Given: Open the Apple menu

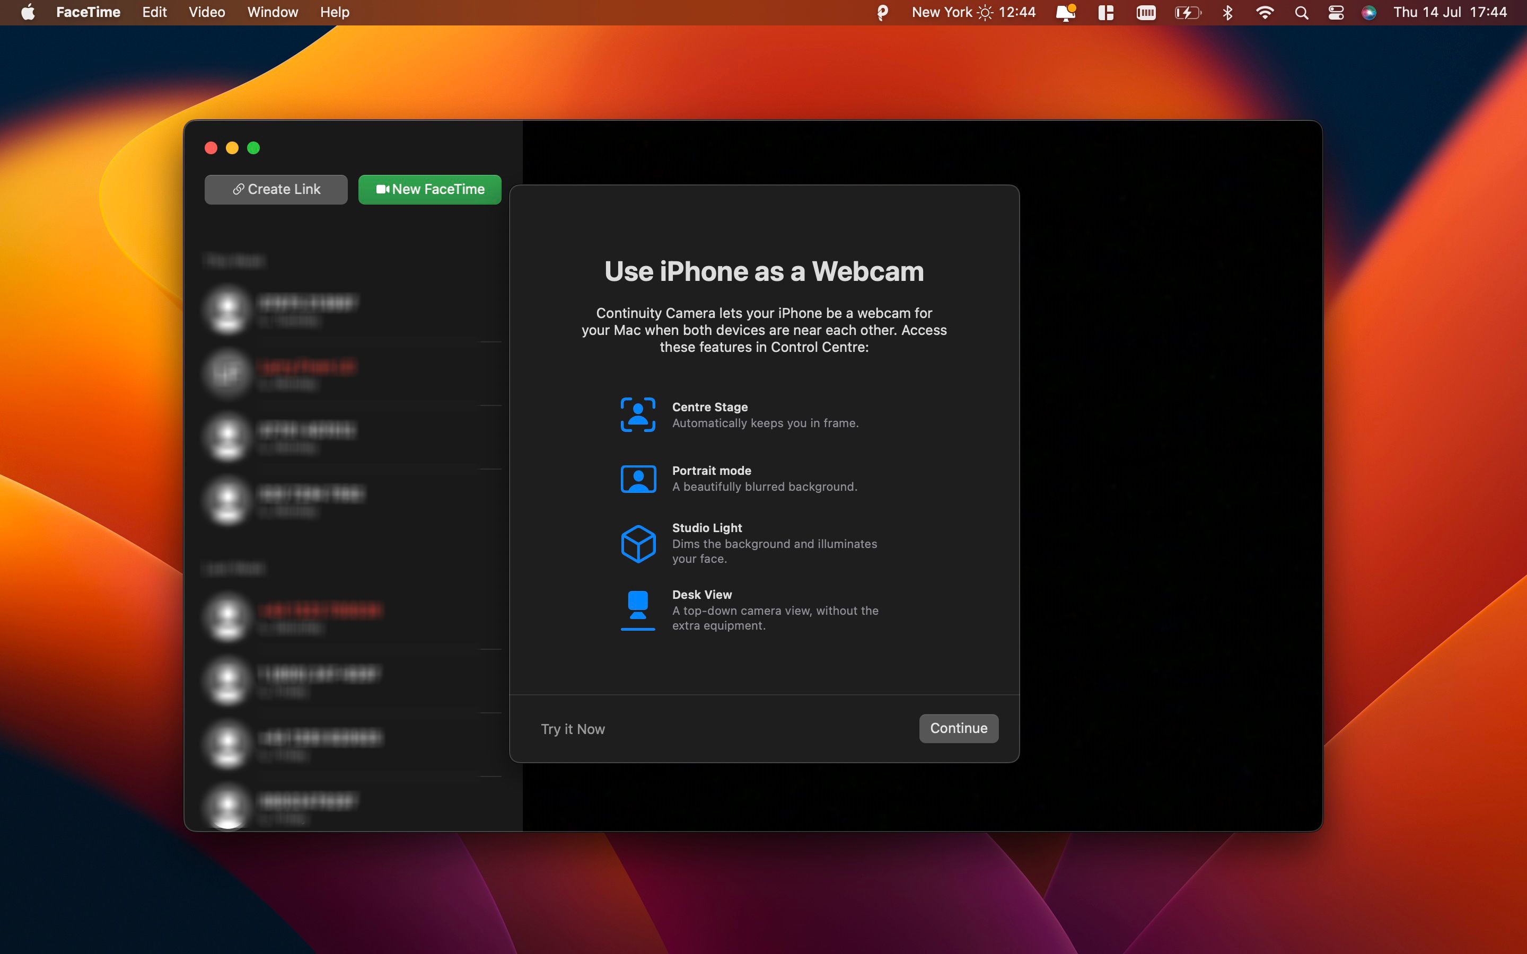Looking at the screenshot, I should tap(28, 13).
